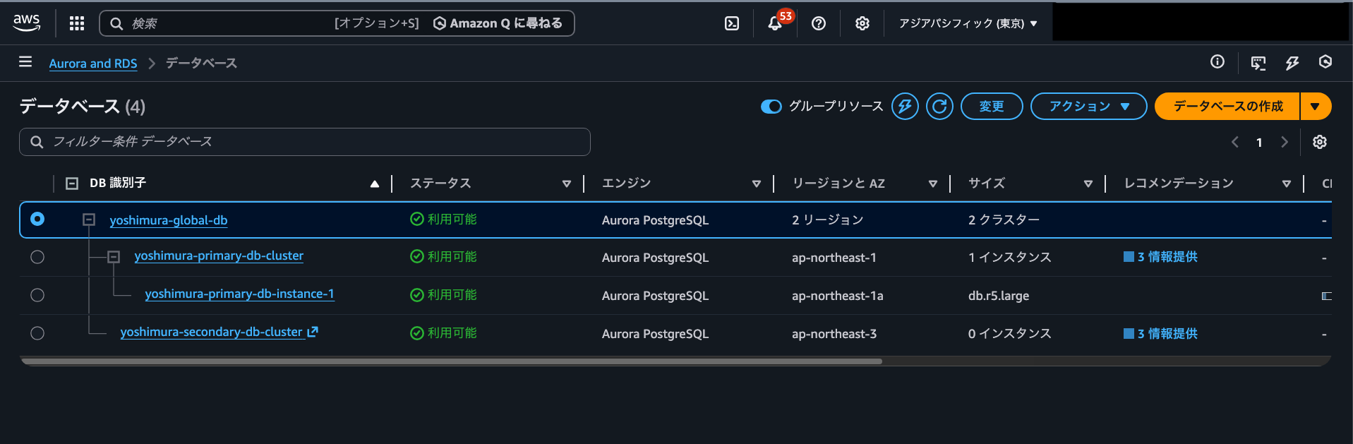Toggle the グループリソース switch
This screenshot has width=1353, height=444.
click(x=771, y=107)
